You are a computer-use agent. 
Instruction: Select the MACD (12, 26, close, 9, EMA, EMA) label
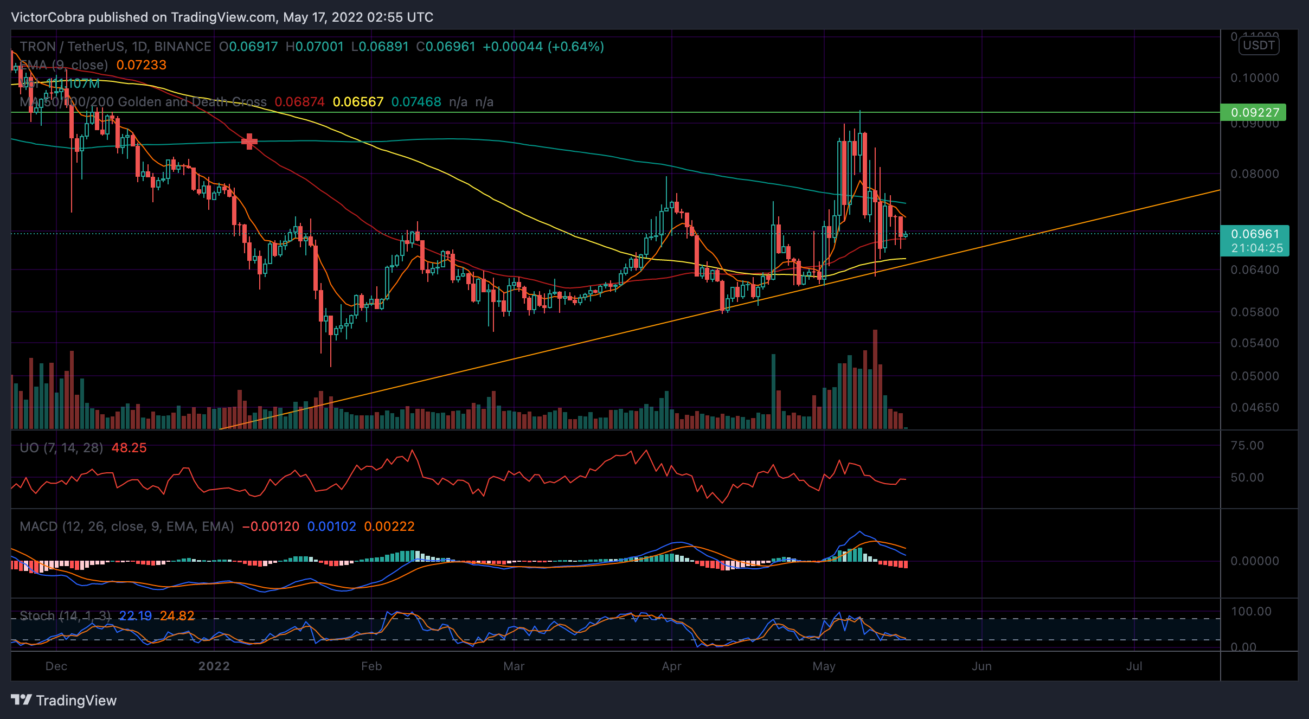point(127,527)
